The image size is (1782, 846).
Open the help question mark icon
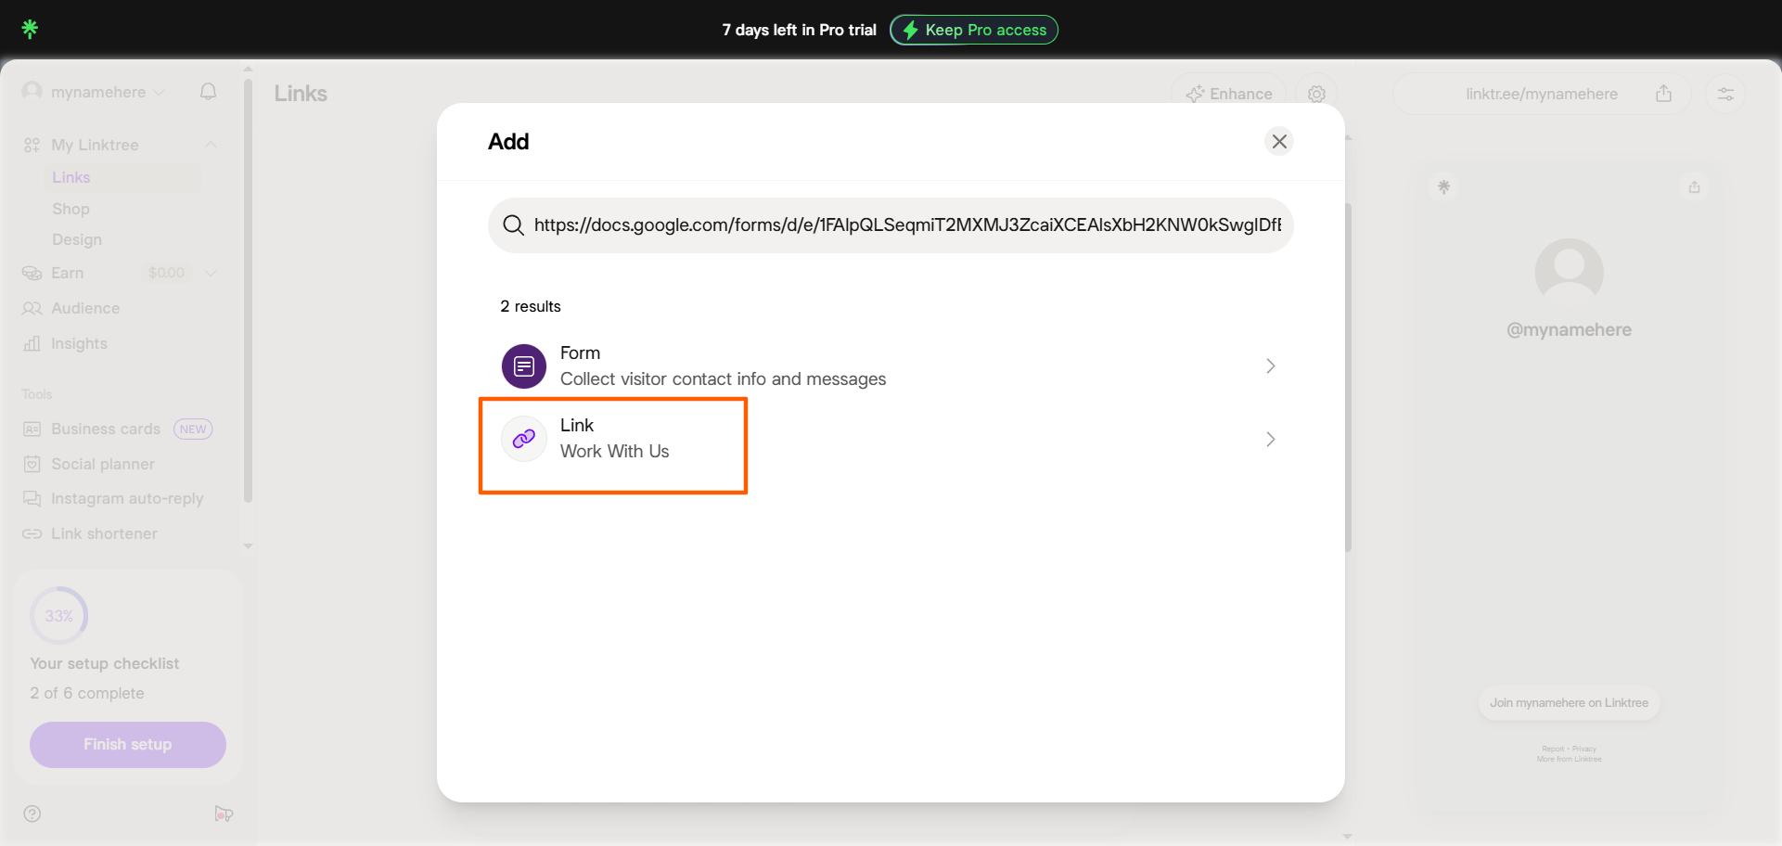point(32,814)
